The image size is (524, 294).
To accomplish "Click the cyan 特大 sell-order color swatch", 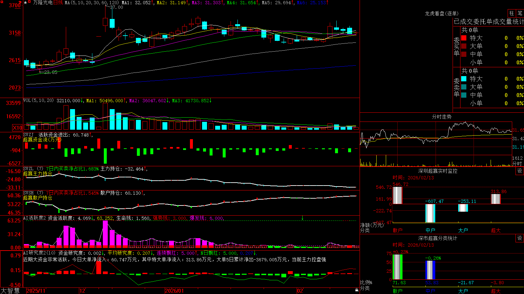I will (x=464, y=79).
